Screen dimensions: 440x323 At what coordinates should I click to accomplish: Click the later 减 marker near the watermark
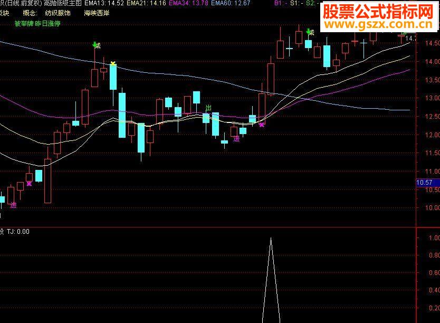pyautogui.click(x=310, y=32)
